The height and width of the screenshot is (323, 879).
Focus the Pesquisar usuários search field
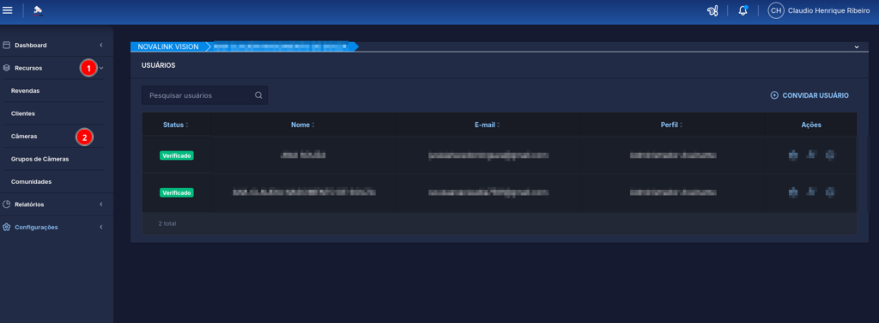coord(204,95)
